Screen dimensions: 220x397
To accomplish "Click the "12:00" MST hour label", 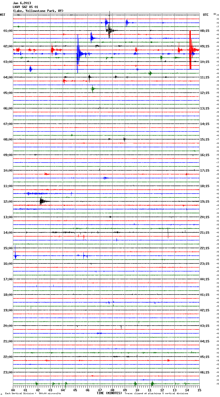I will pyautogui.click(x=8, y=201).
